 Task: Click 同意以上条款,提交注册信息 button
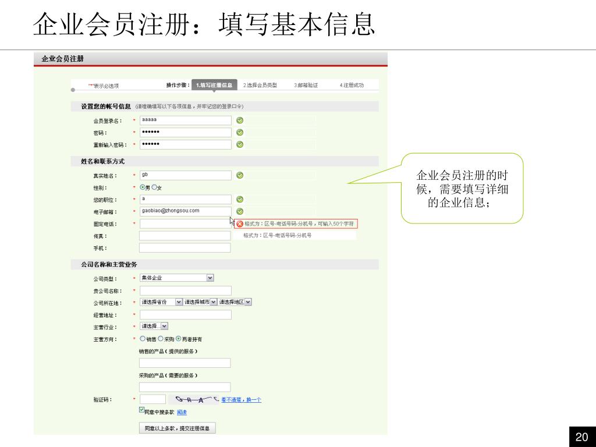[177, 428]
